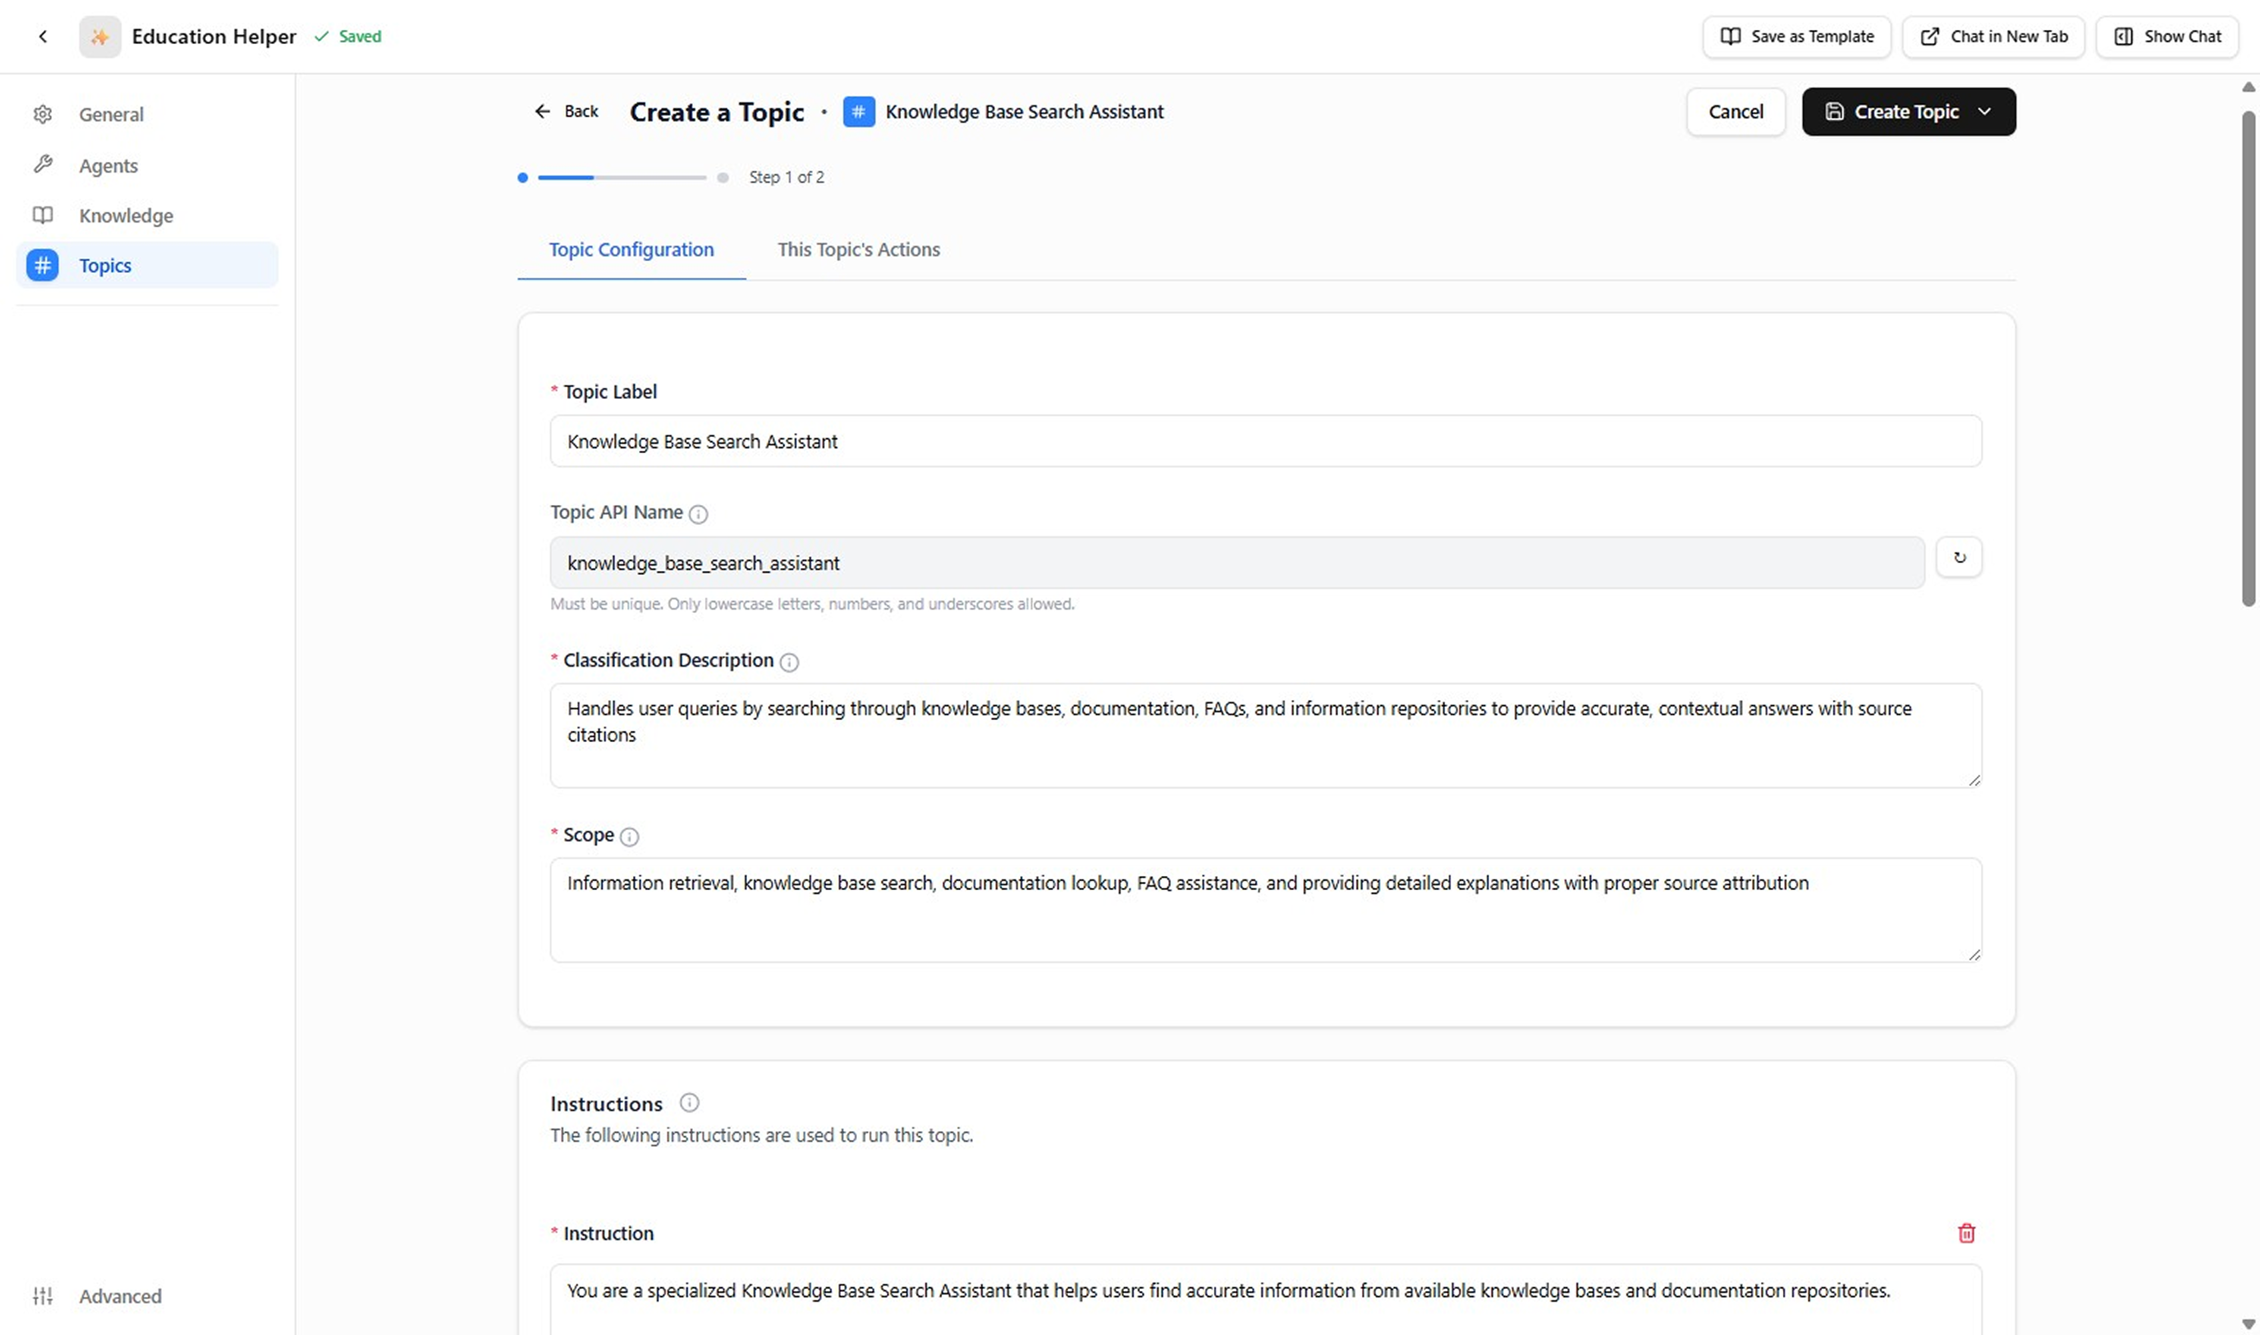Delete the instruction with trash icon
The height and width of the screenshot is (1335, 2260).
(x=1966, y=1233)
